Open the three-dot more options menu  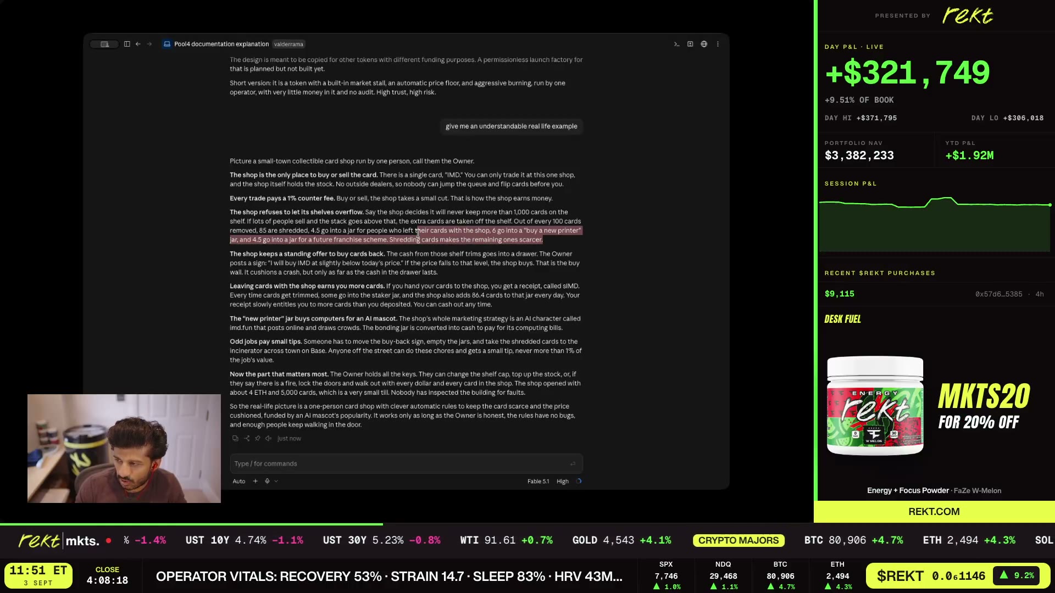718,44
